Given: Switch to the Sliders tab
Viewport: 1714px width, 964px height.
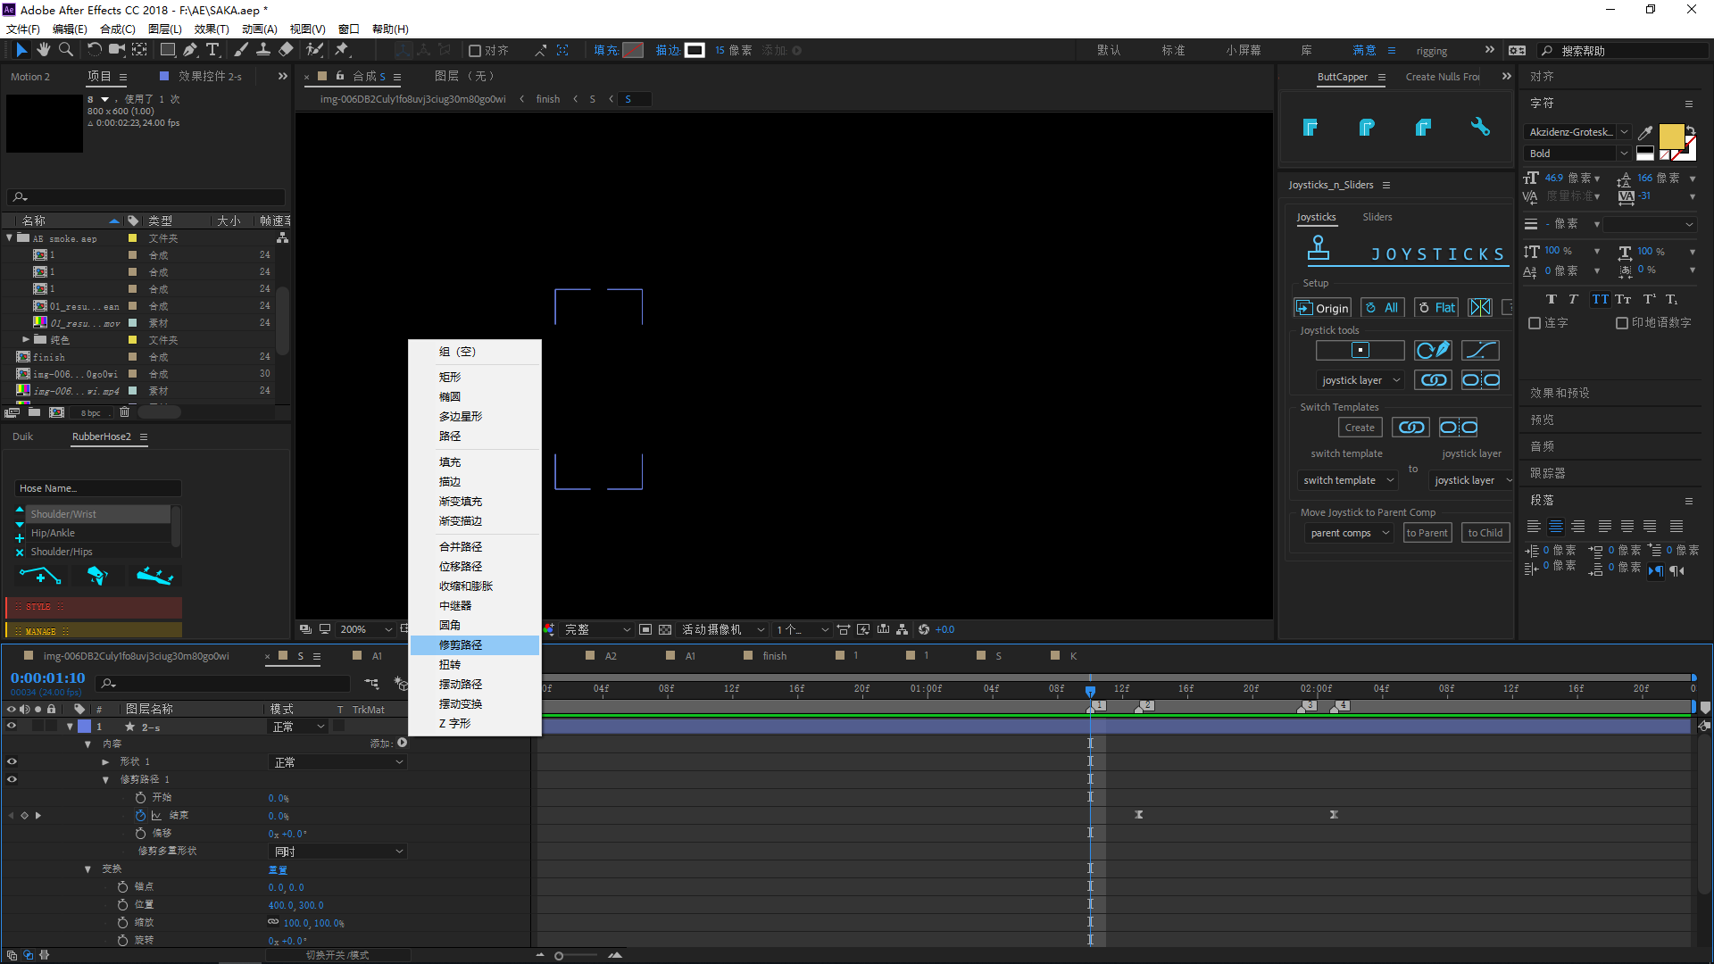Looking at the screenshot, I should pyautogui.click(x=1377, y=217).
